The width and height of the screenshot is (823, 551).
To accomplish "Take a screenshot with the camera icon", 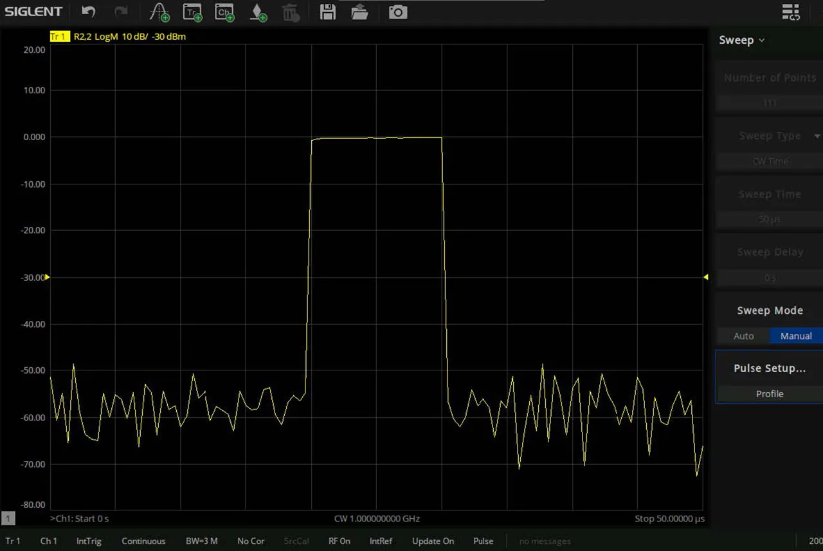I will pyautogui.click(x=398, y=12).
